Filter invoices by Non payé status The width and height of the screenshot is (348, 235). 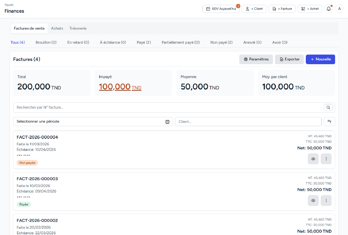tap(221, 42)
